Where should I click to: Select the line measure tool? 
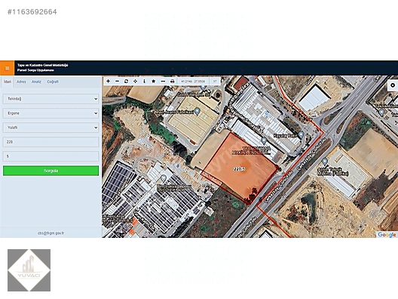(x=163, y=82)
